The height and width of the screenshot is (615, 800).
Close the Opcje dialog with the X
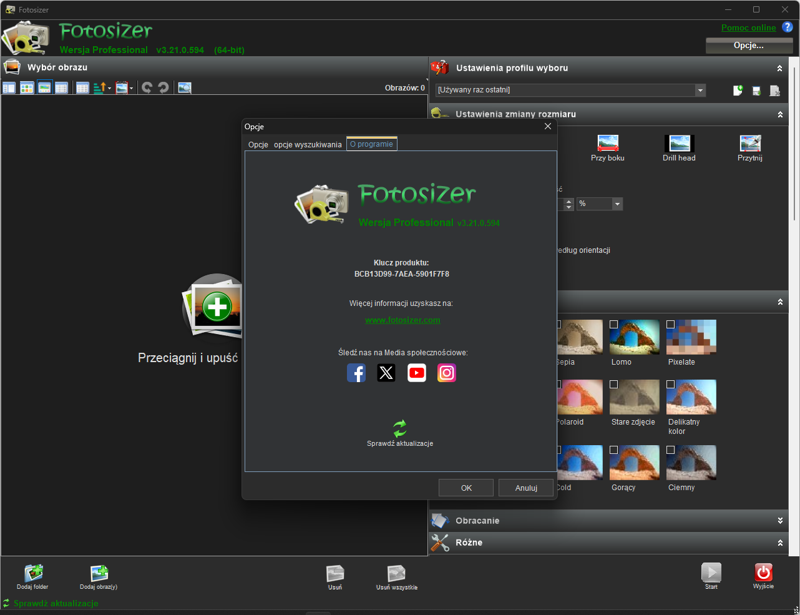(548, 126)
